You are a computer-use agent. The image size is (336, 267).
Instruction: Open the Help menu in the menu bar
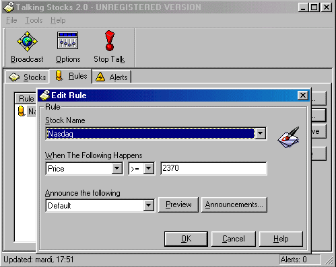pos(58,20)
